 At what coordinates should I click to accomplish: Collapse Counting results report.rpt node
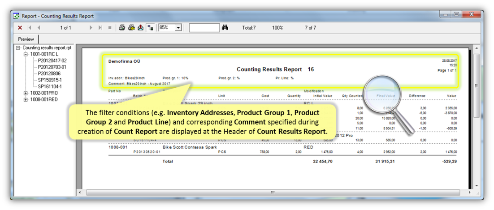[x=18, y=47]
